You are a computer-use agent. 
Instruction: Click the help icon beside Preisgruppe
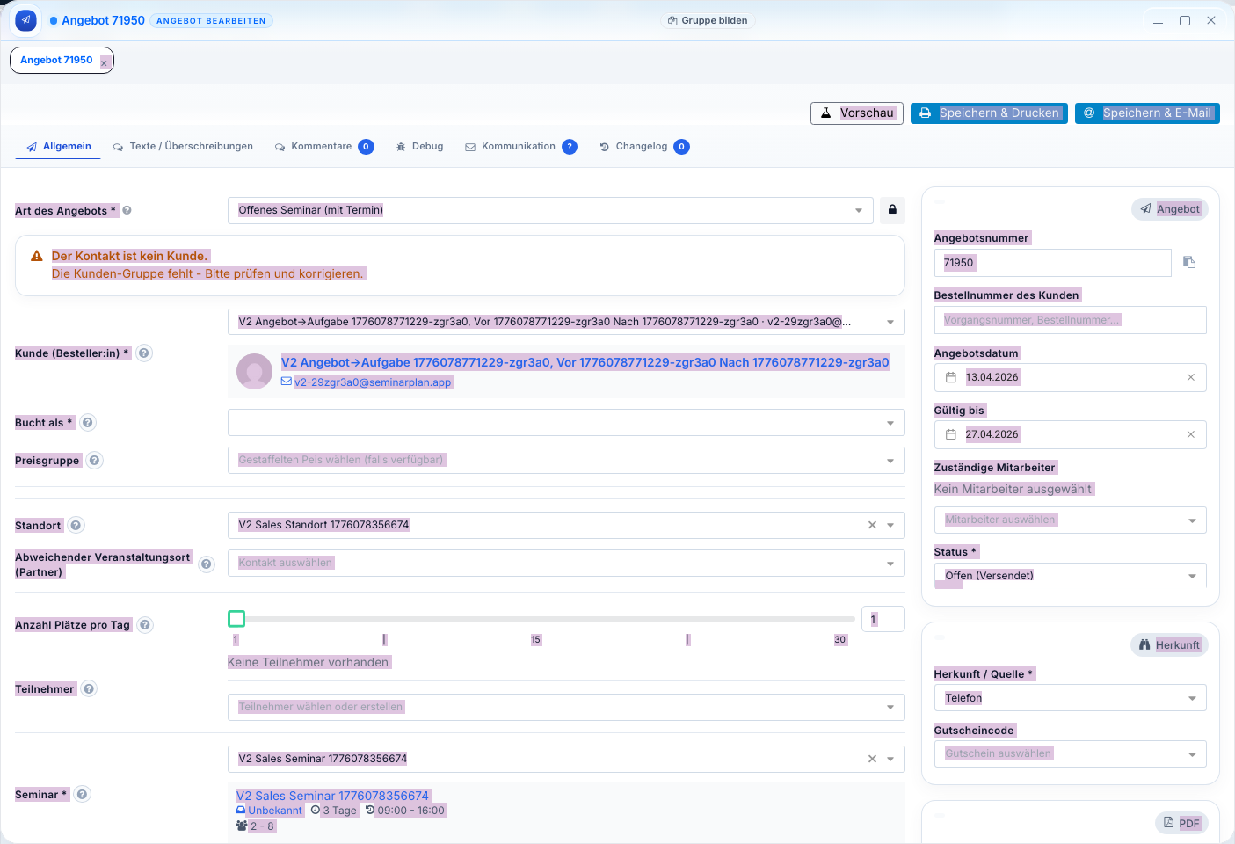tap(95, 460)
